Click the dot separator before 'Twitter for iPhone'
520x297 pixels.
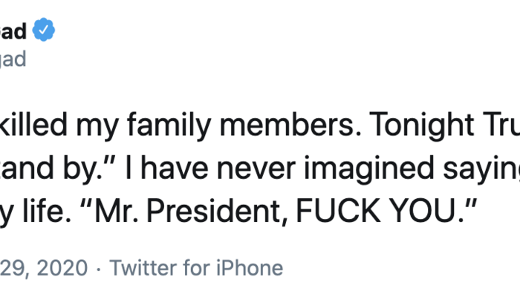[x=103, y=267]
